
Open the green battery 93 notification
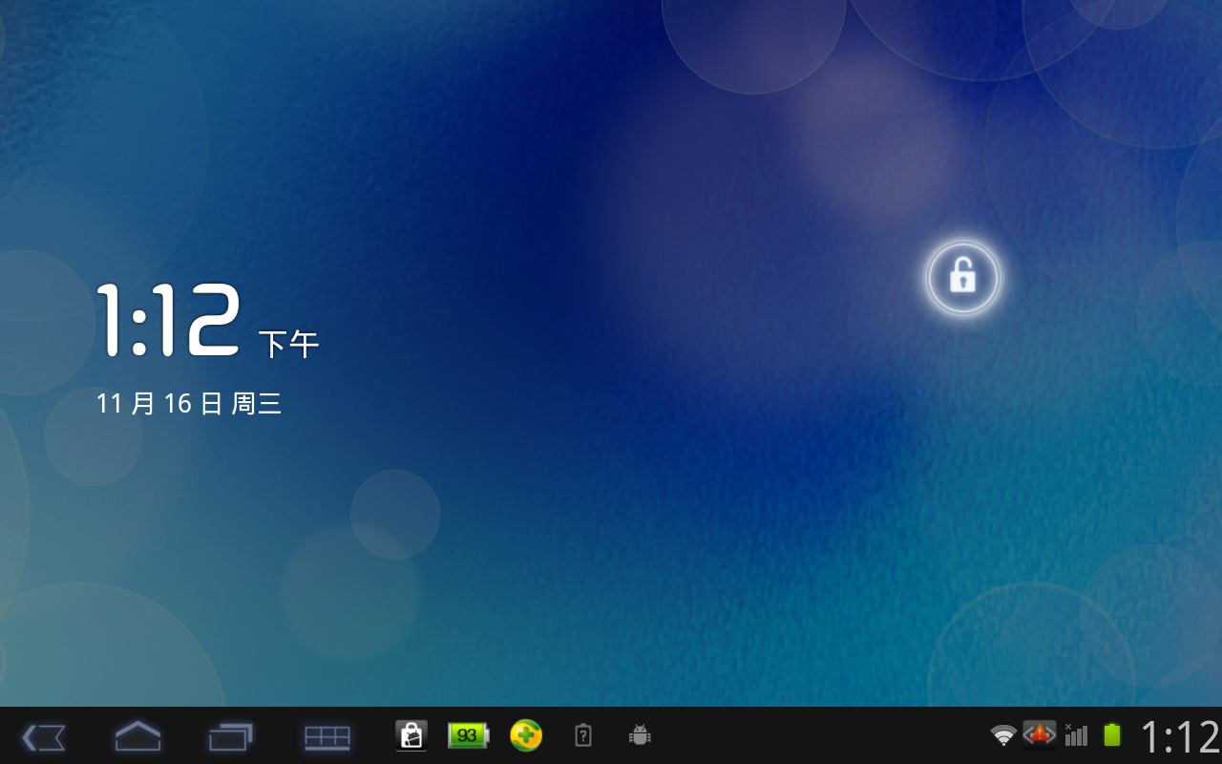point(468,735)
